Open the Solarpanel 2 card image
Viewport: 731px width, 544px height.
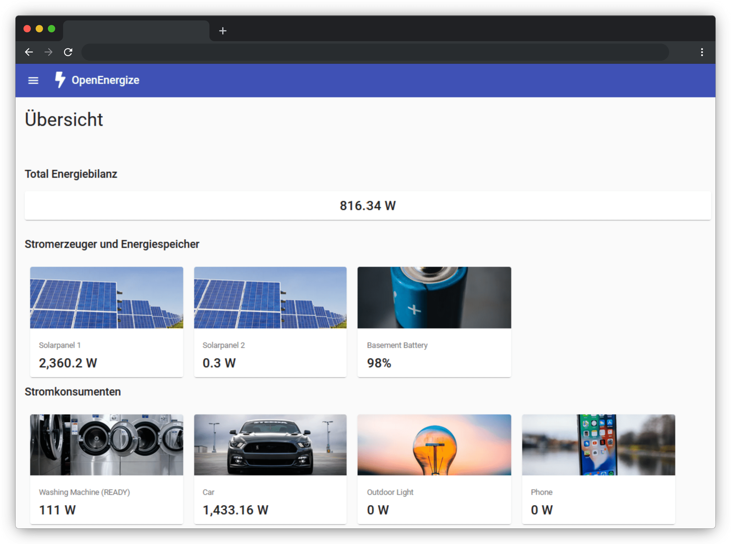click(x=270, y=297)
